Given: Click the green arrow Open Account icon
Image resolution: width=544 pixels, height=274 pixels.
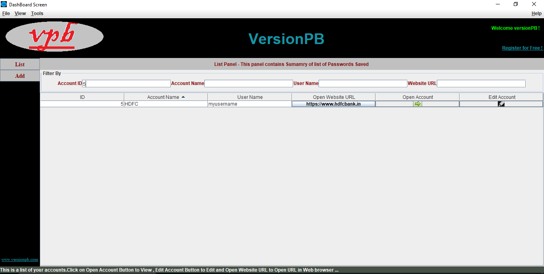Looking at the screenshot, I should point(417,104).
